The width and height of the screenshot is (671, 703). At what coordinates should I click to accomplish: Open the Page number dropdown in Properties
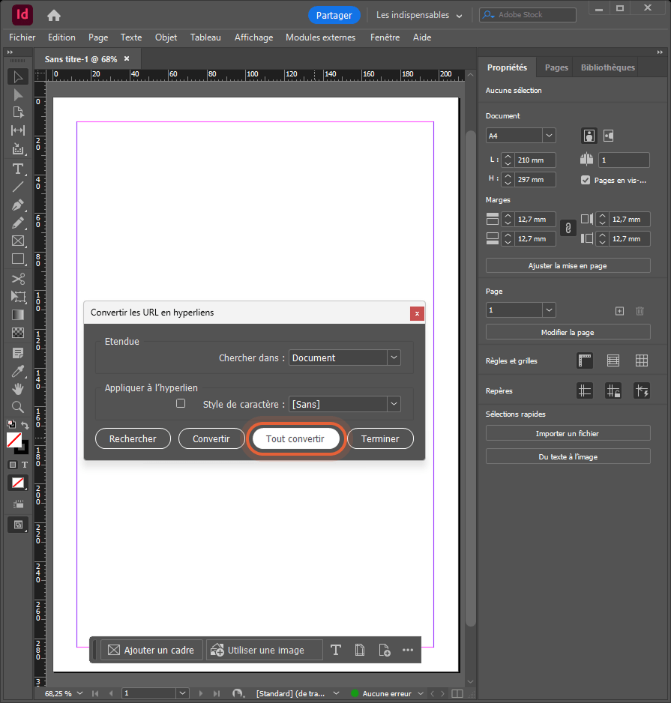(x=549, y=310)
